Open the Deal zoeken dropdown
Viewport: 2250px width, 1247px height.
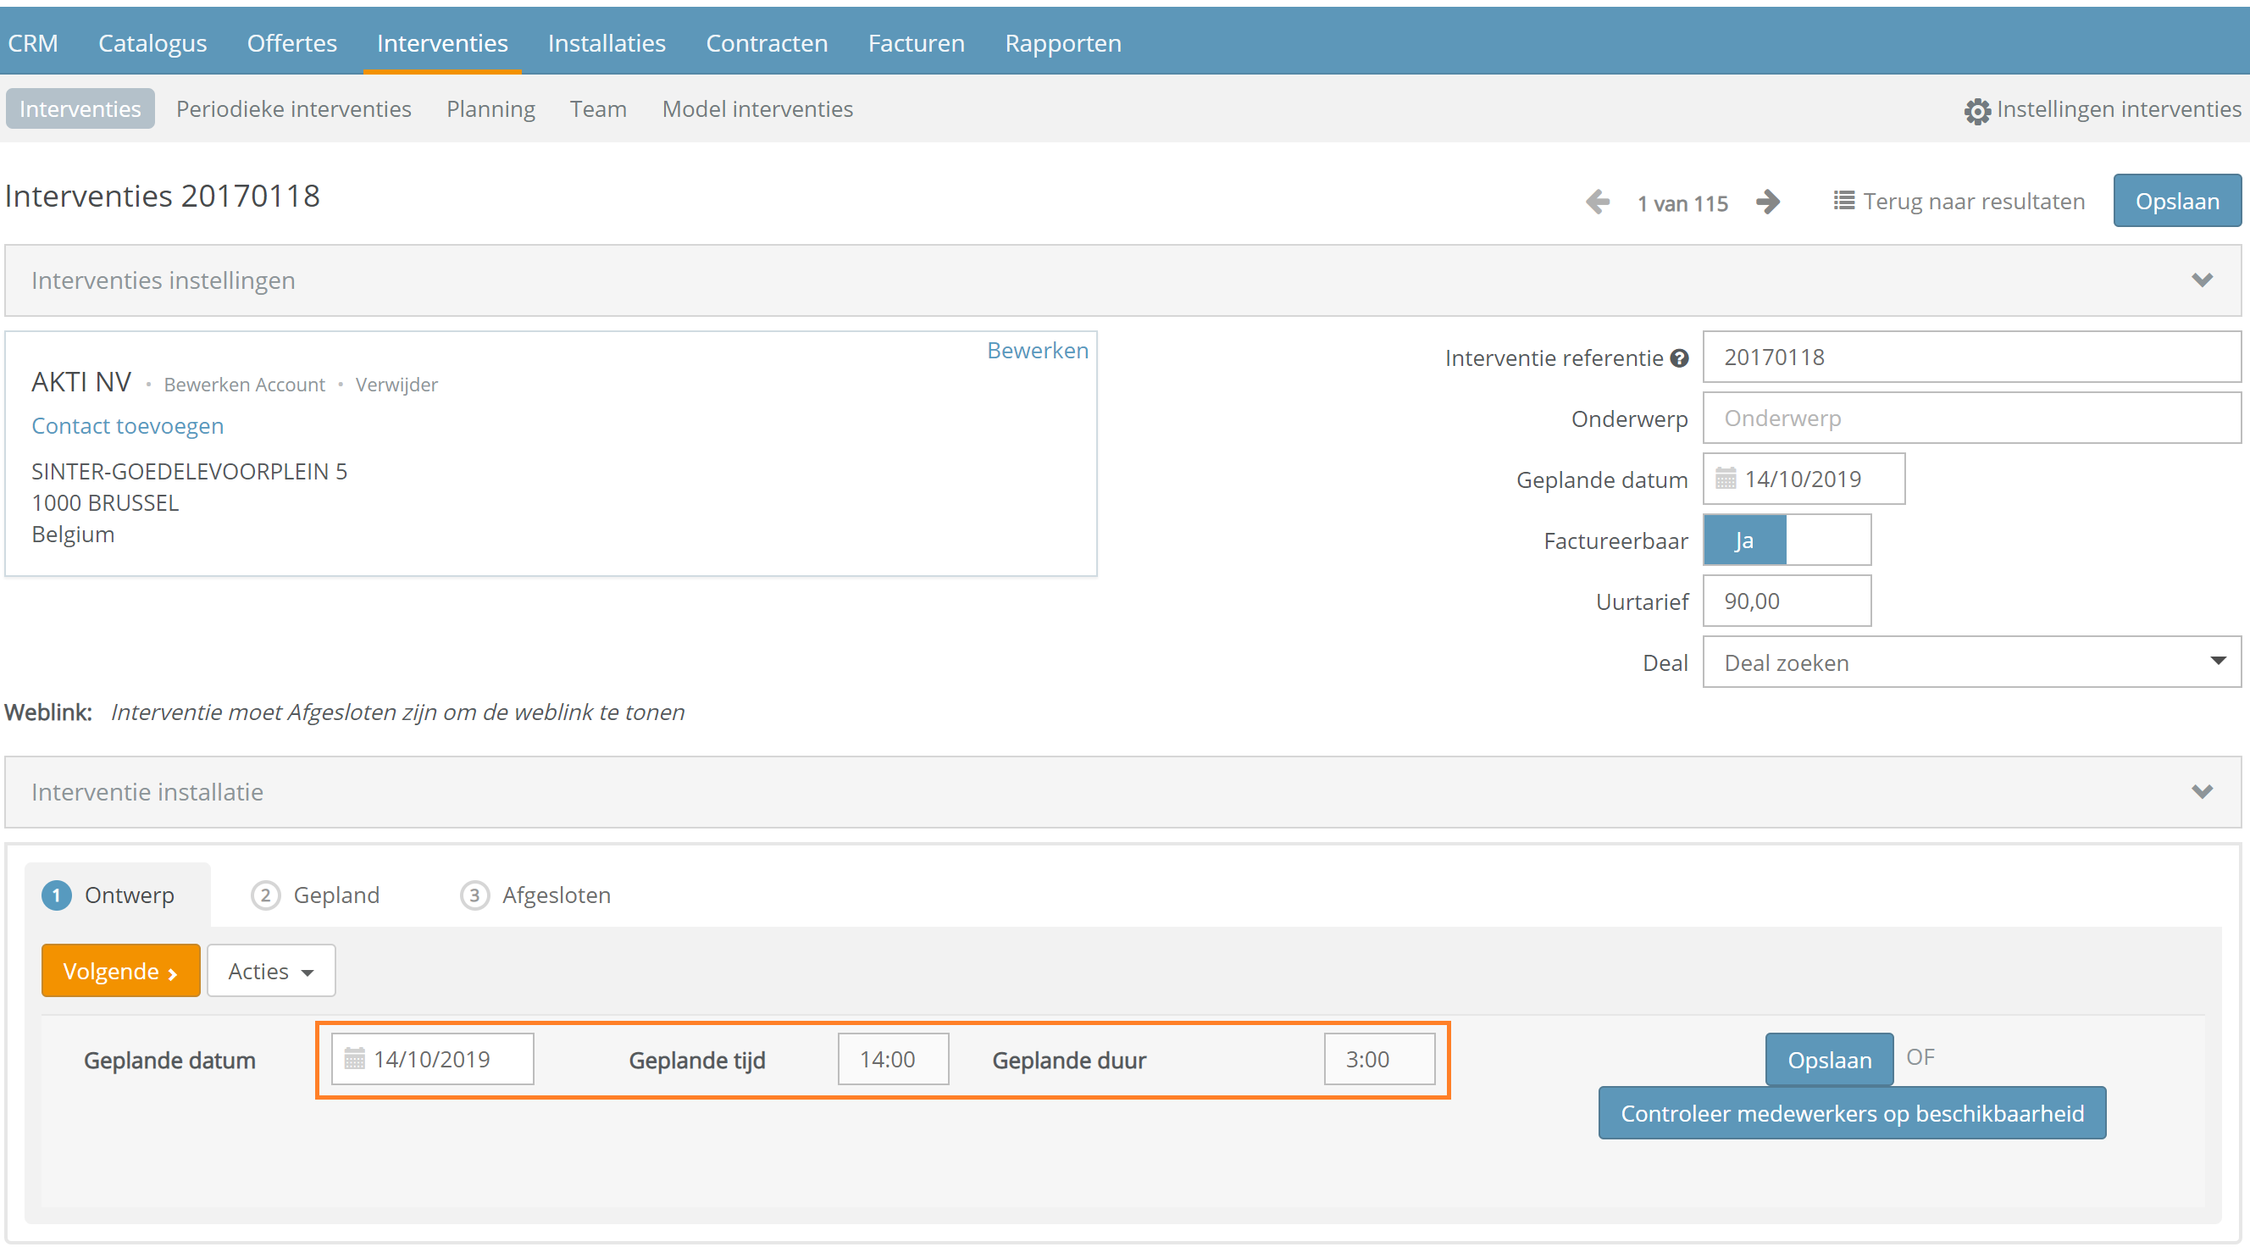(1971, 662)
